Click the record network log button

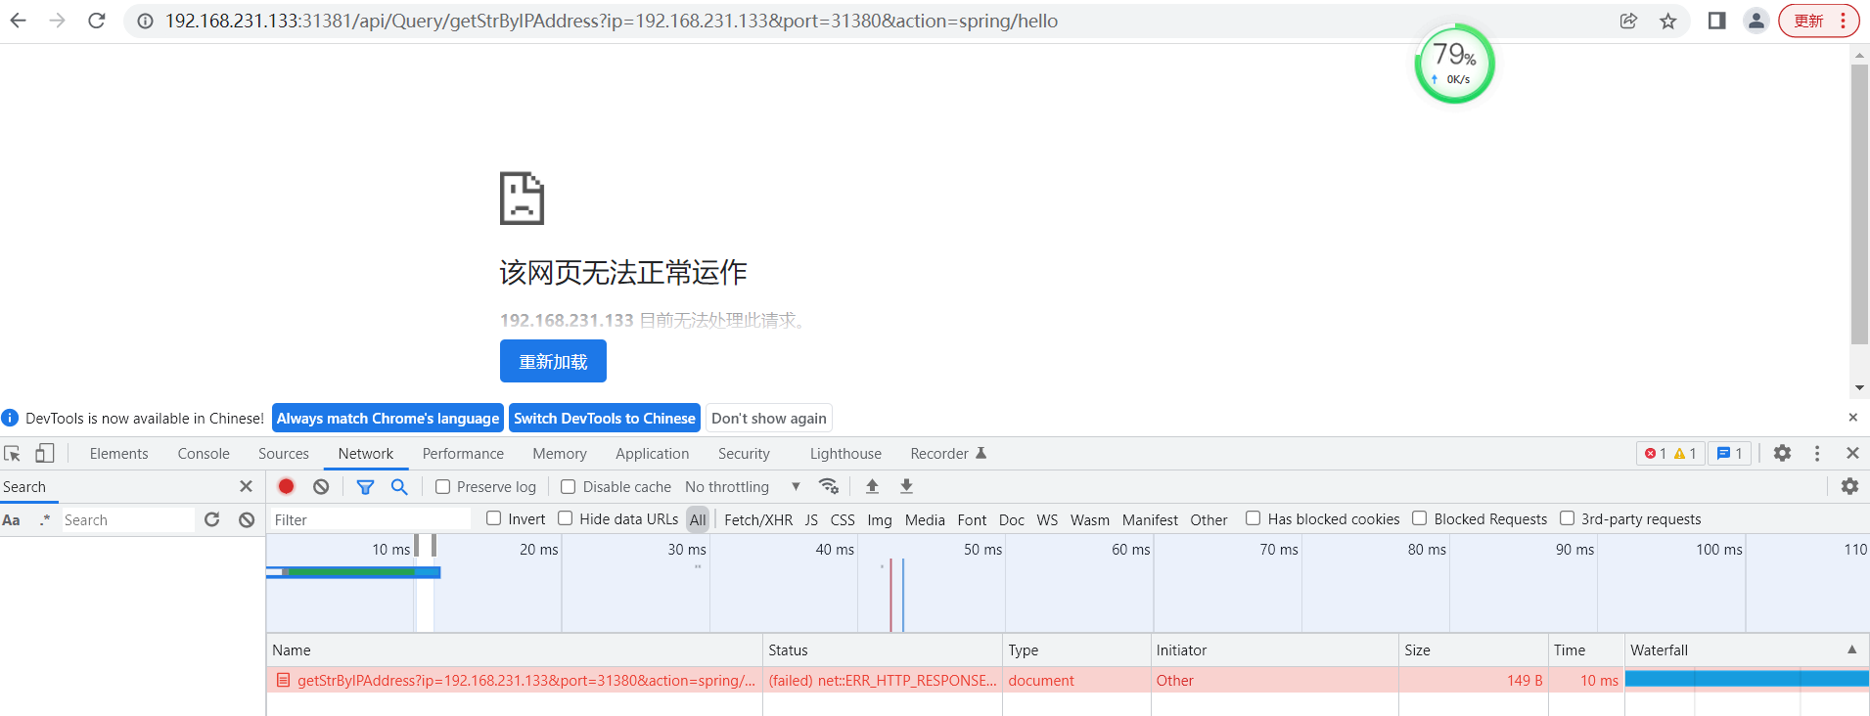(x=286, y=486)
